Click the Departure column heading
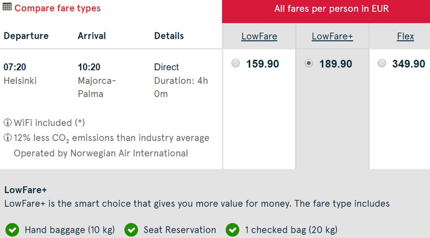 point(26,36)
